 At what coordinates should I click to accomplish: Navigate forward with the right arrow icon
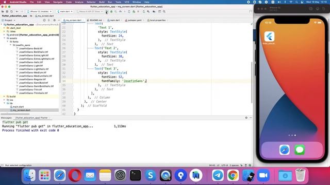click(x=22, y=11)
